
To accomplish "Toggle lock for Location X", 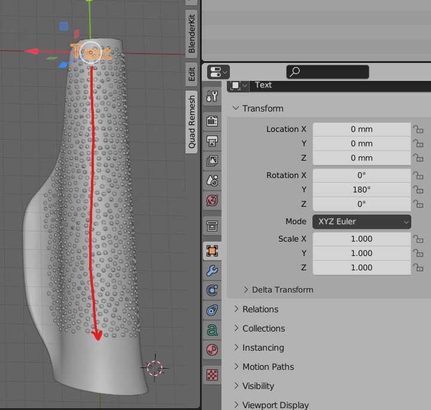I will 418,129.
